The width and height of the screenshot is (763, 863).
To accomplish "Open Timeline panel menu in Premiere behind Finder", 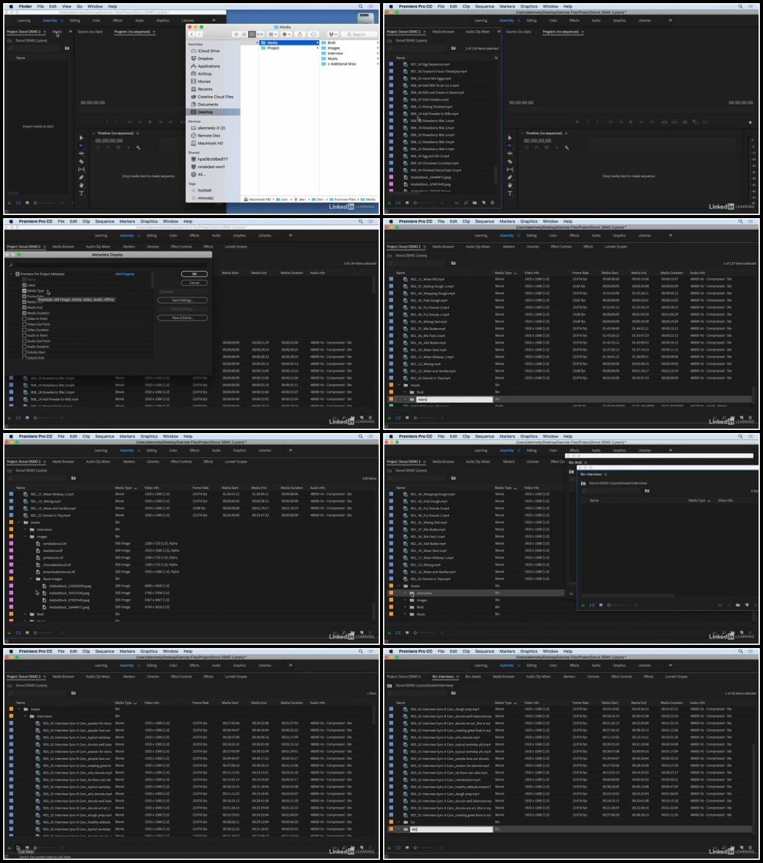I will pos(138,133).
